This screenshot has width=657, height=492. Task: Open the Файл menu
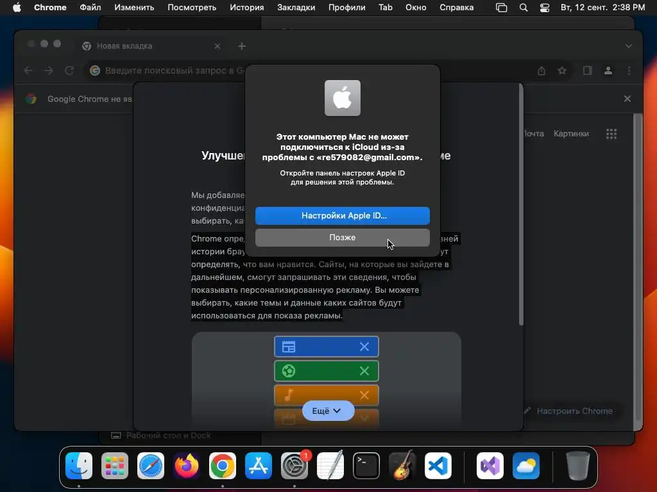(90, 7)
